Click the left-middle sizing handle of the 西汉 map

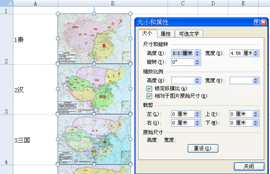(x=58, y=89)
